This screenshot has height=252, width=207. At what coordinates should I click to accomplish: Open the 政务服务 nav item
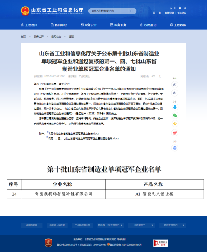119,25
